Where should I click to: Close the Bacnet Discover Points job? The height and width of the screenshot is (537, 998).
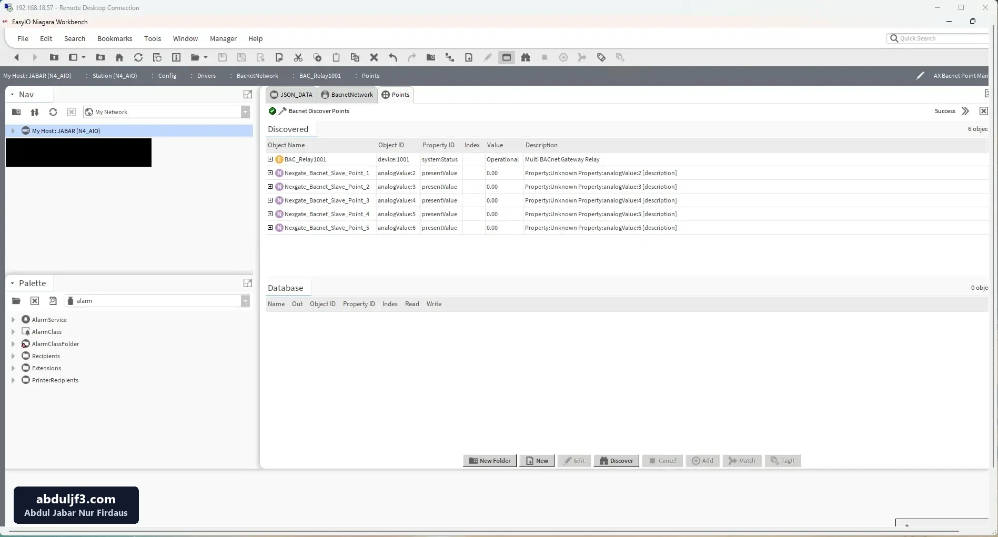[983, 111]
